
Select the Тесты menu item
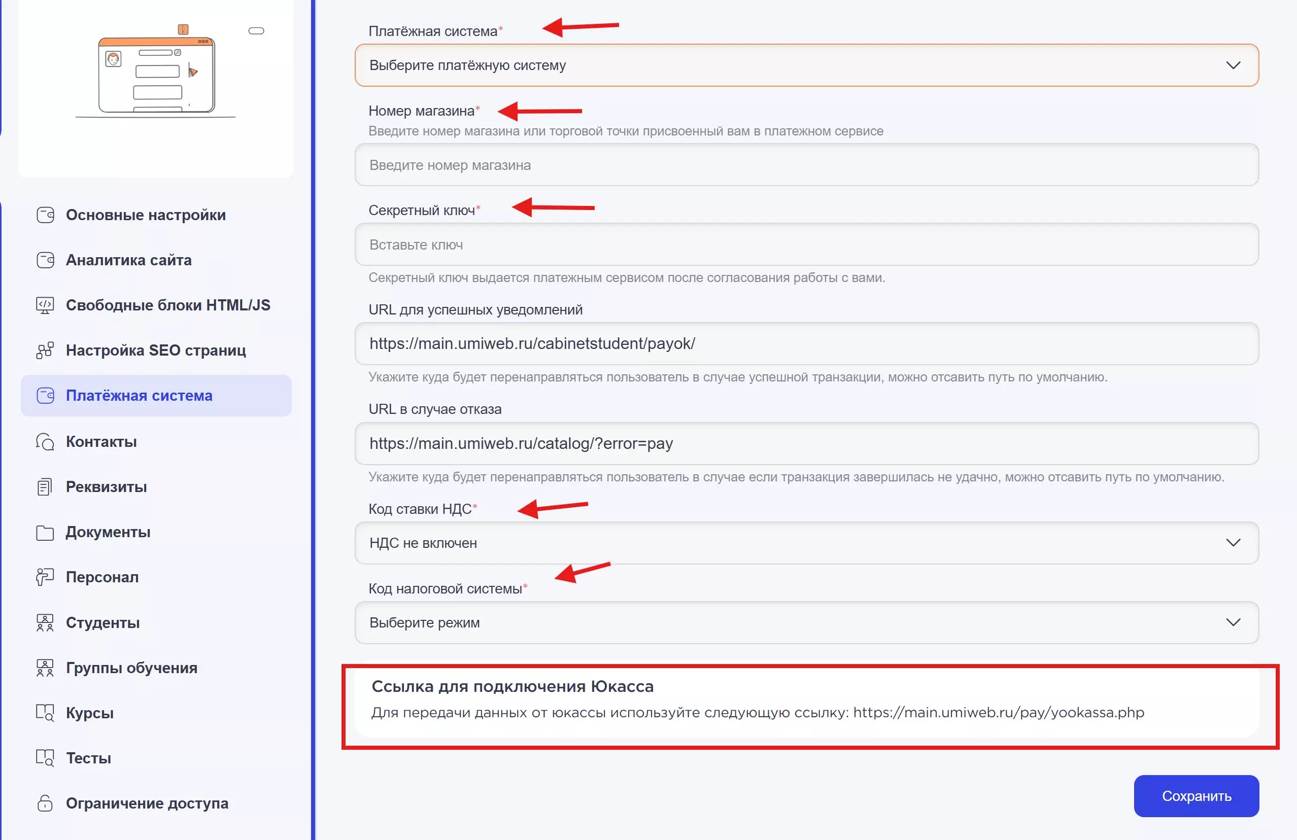coord(88,758)
